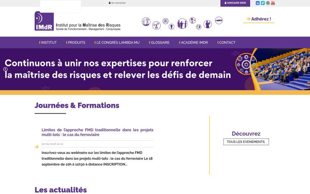Click the conference audience banner photo
The height and width of the screenshot is (194, 310).
281,69
